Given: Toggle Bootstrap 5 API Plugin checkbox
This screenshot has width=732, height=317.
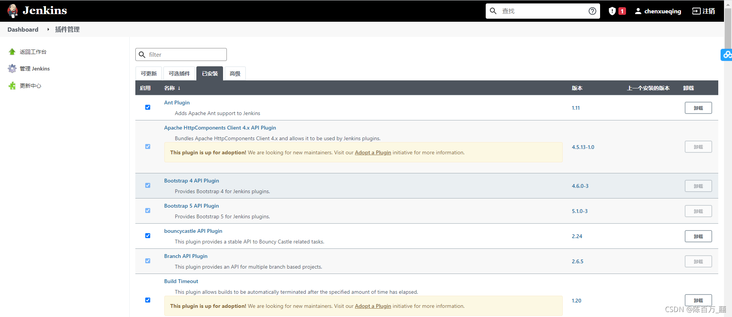Looking at the screenshot, I should coord(148,211).
